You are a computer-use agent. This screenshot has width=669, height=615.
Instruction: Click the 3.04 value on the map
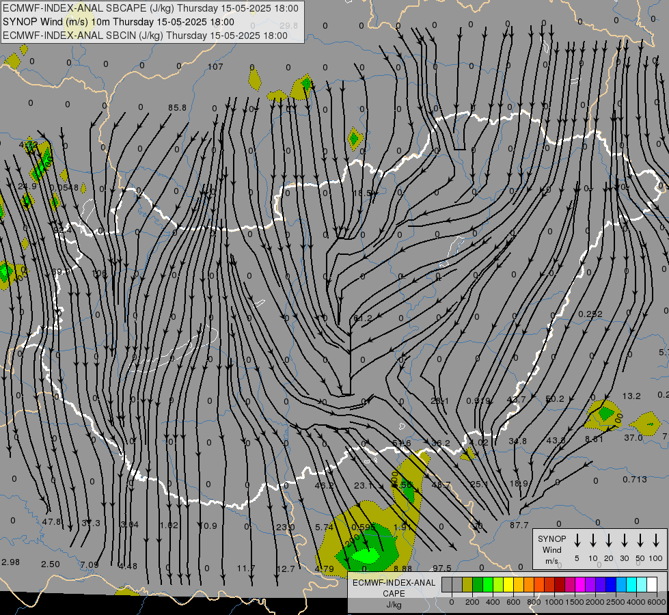[x=130, y=525]
